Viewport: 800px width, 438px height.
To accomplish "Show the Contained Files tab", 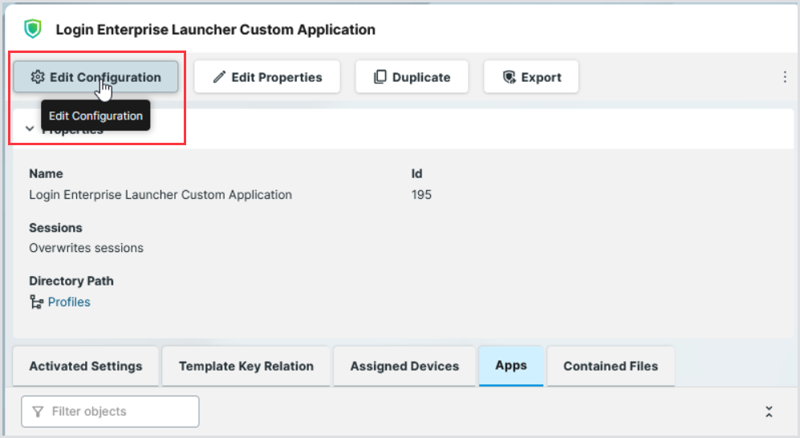I will coord(611,366).
